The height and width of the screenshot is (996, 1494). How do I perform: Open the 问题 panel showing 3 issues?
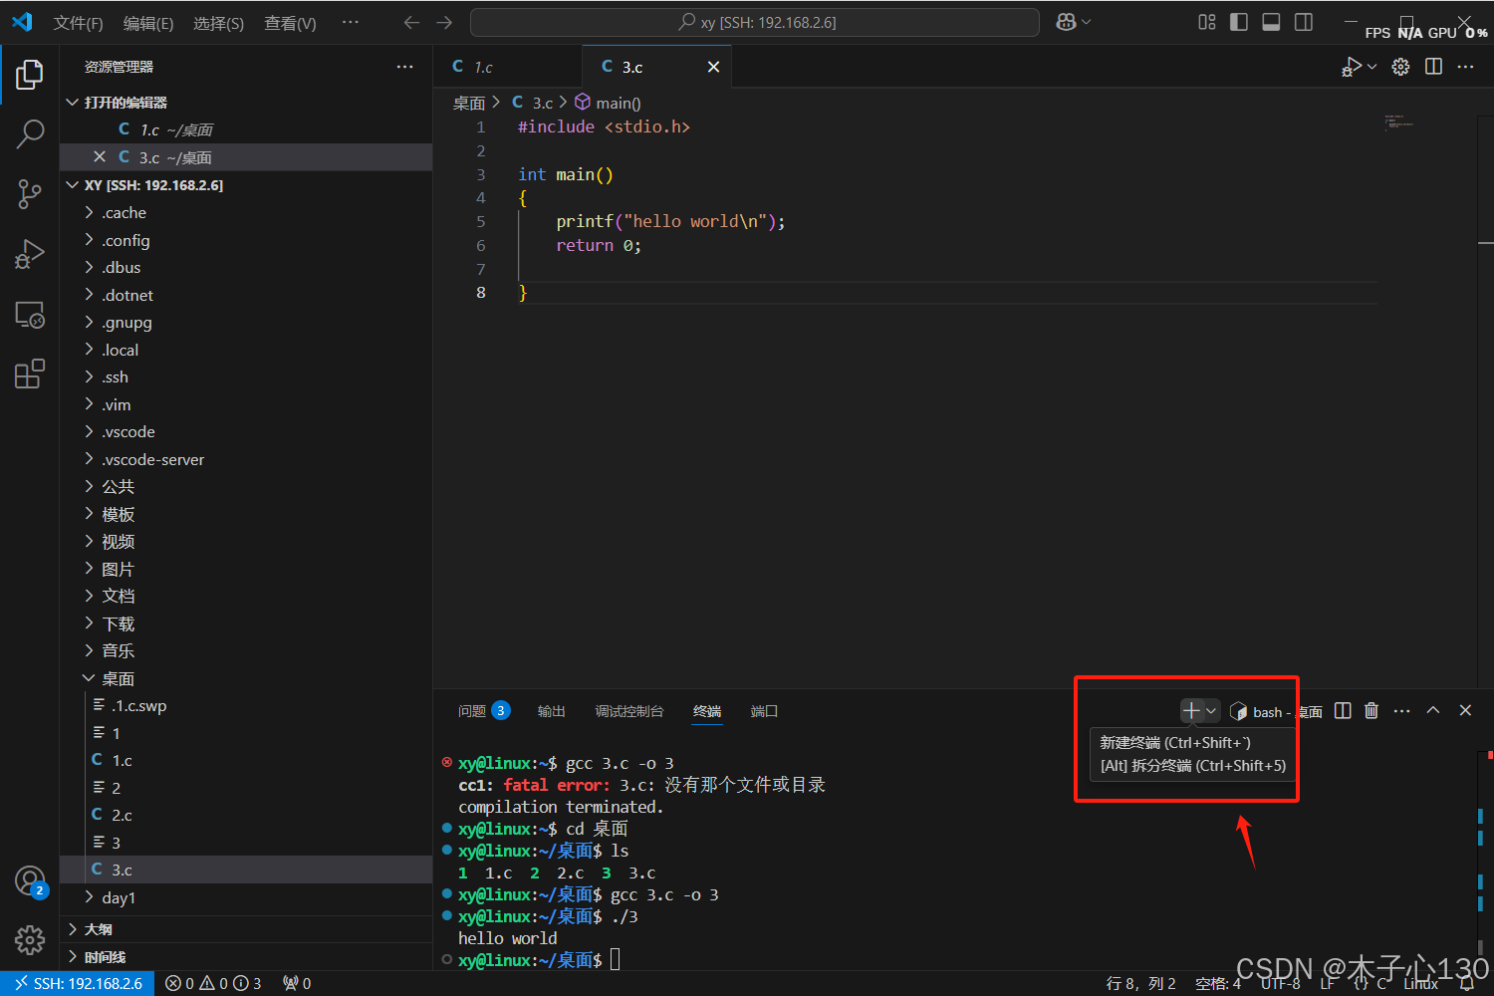click(476, 710)
